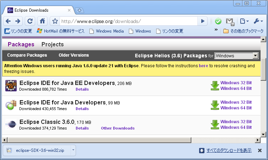Open the downloaded eclipse-SDK-3.6-win32.zip file
Image resolution: width=268 pixels, height=160 pixels.
tap(37, 150)
